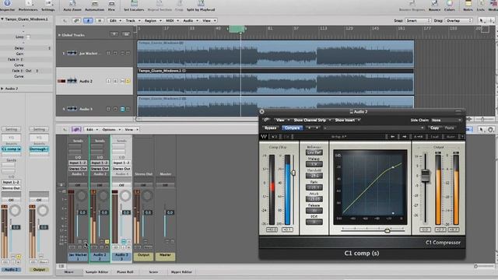Click the Waves A to B button
The image size is (498, 280).
(419, 137)
